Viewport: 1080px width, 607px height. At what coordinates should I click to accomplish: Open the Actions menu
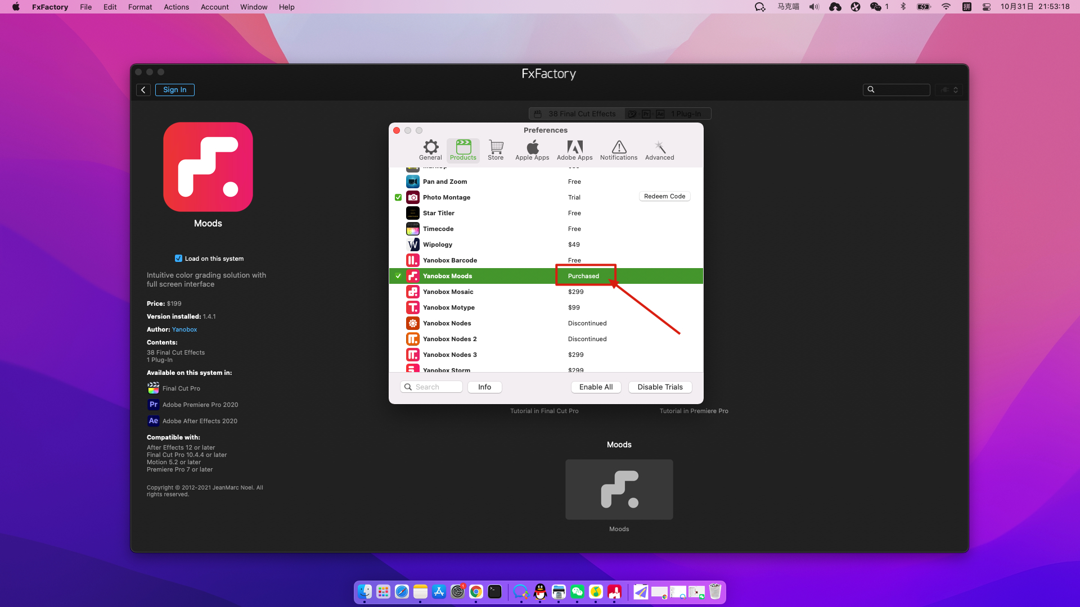(176, 7)
